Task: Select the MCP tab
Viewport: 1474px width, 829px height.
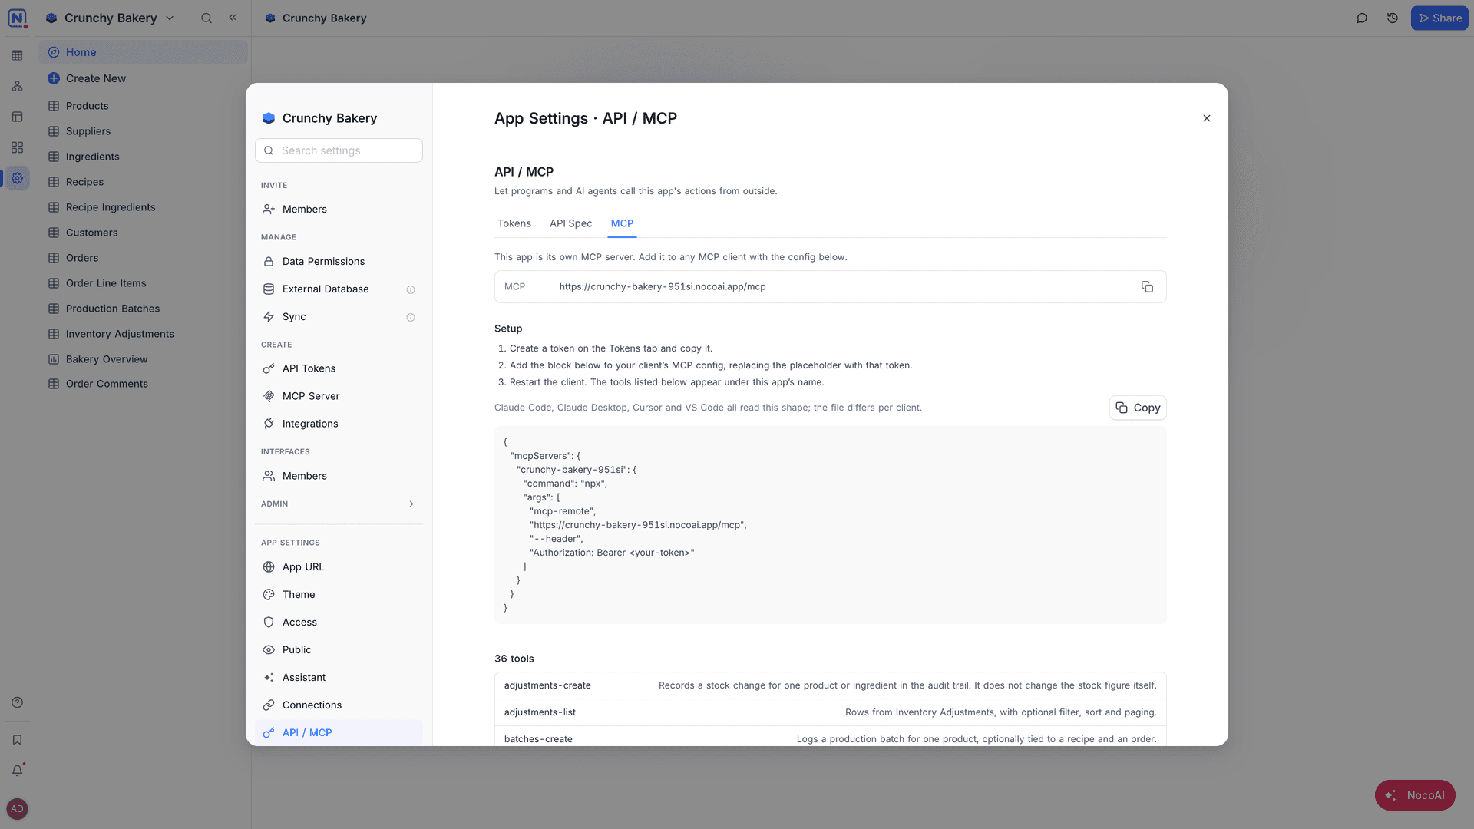Action: pos(622,223)
